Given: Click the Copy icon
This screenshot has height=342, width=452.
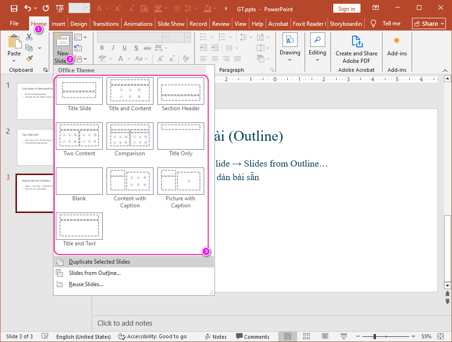Looking at the screenshot, I should (x=29, y=46).
